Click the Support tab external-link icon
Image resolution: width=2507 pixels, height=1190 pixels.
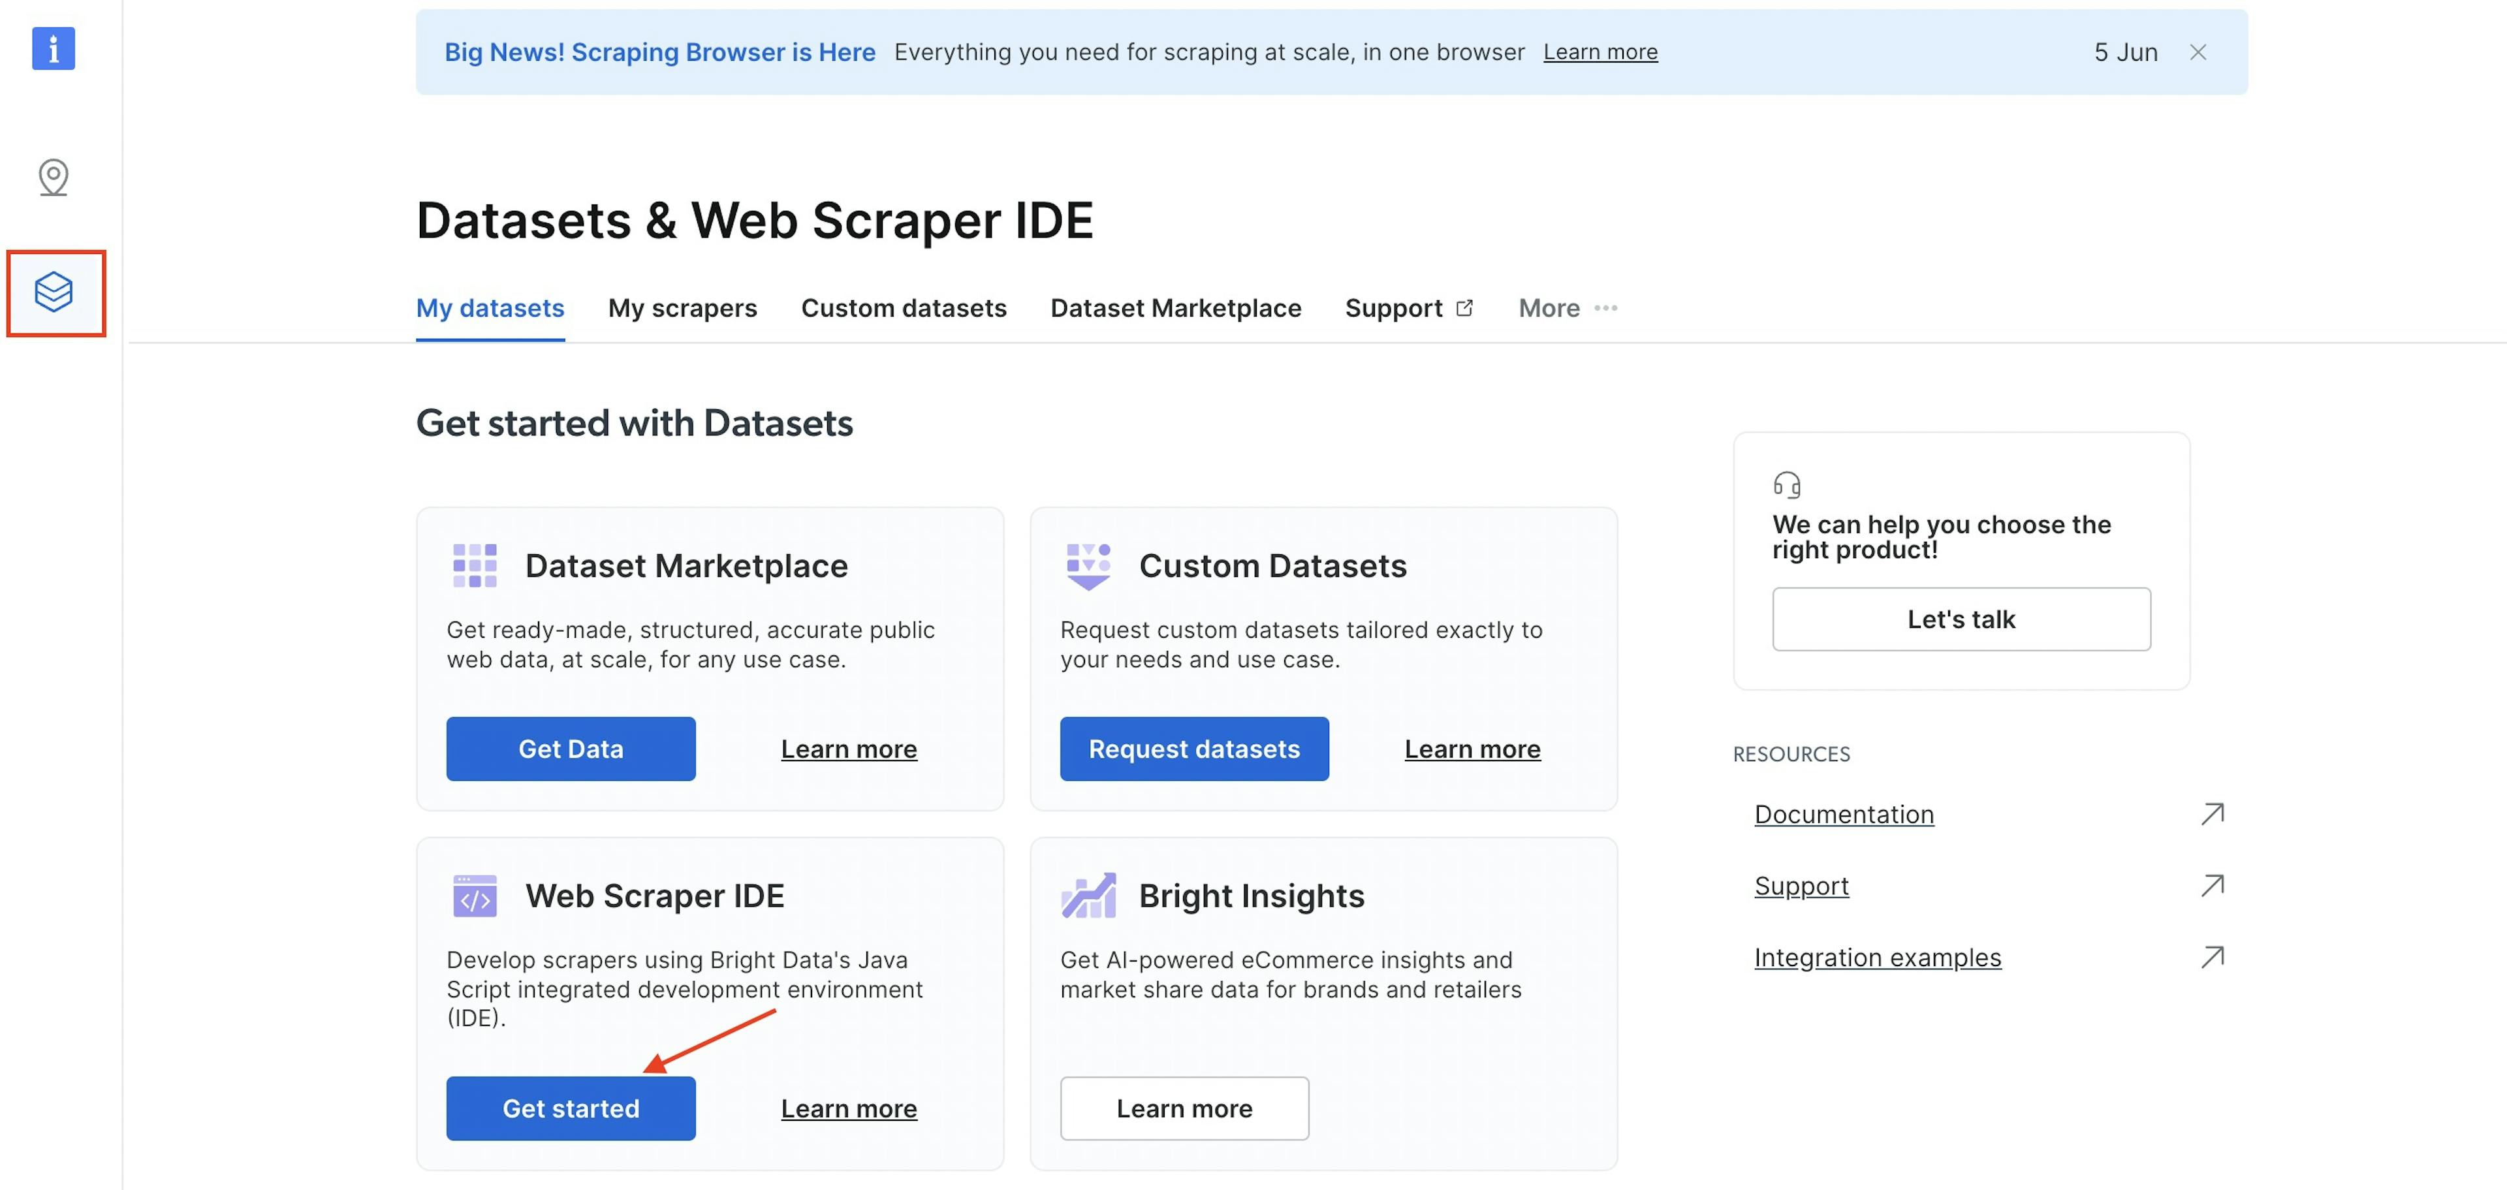1464,309
